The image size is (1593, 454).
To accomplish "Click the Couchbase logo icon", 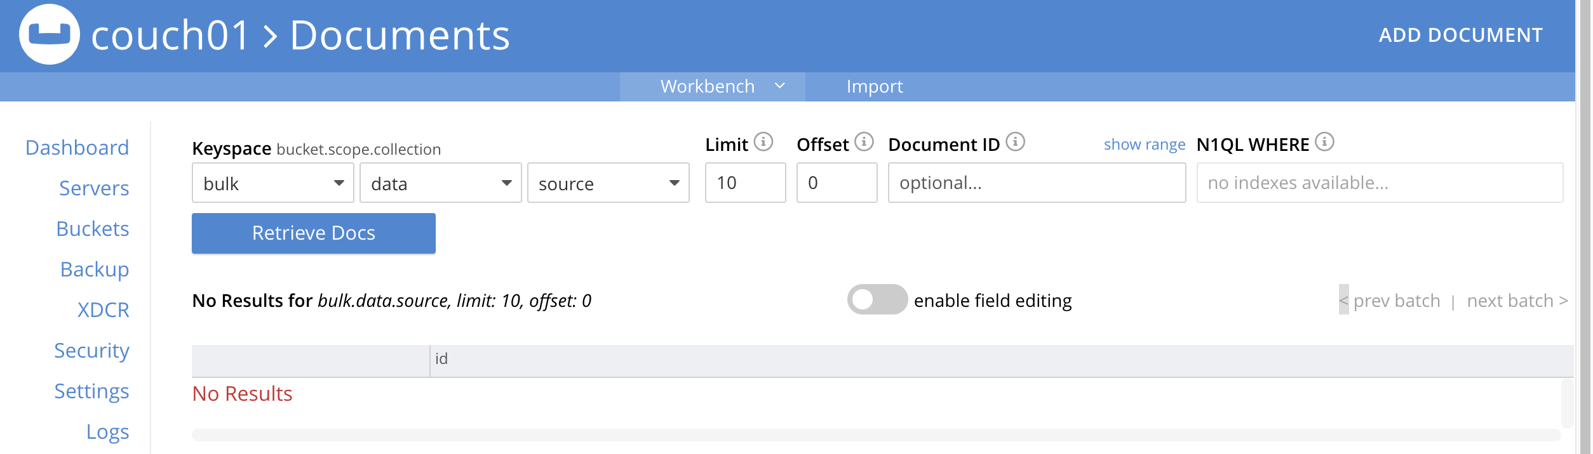I will tap(50, 34).
